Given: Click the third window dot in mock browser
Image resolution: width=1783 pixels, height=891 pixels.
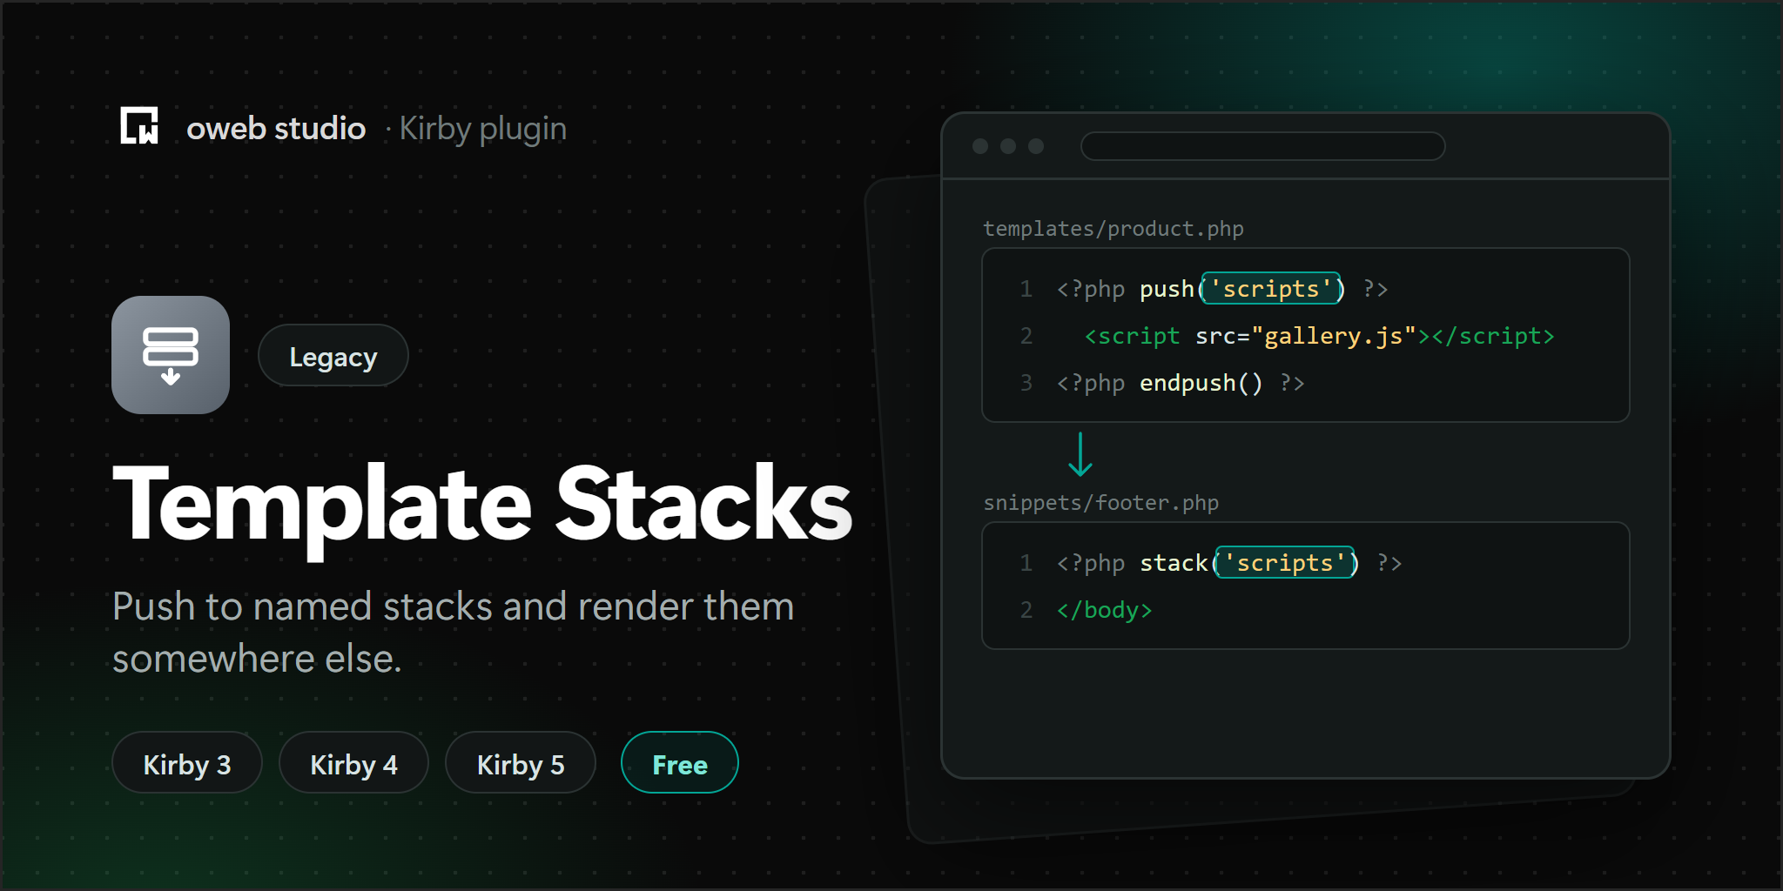Looking at the screenshot, I should (x=1036, y=146).
